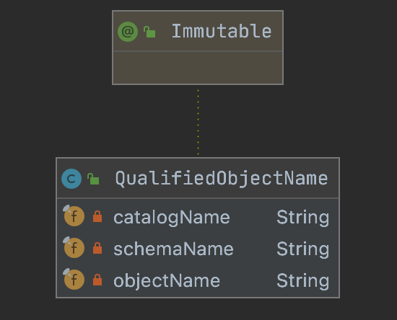Click the field icon next to catalogName
Screen dimensions: 397x320
point(74,215)
